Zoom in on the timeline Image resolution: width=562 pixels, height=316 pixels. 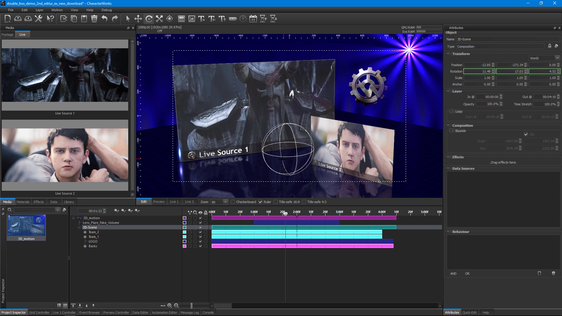[169, 305]
